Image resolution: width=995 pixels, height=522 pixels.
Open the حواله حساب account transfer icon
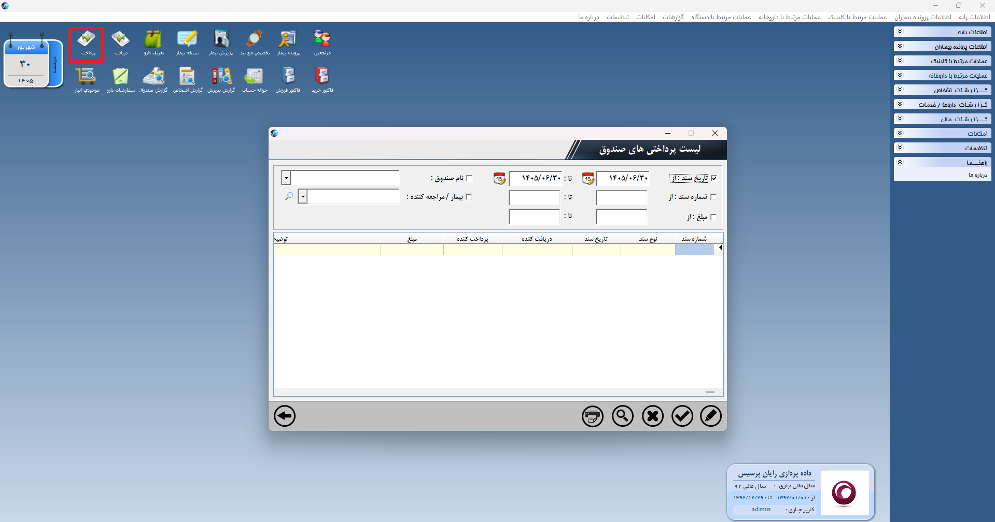click(x=255, y=80)
